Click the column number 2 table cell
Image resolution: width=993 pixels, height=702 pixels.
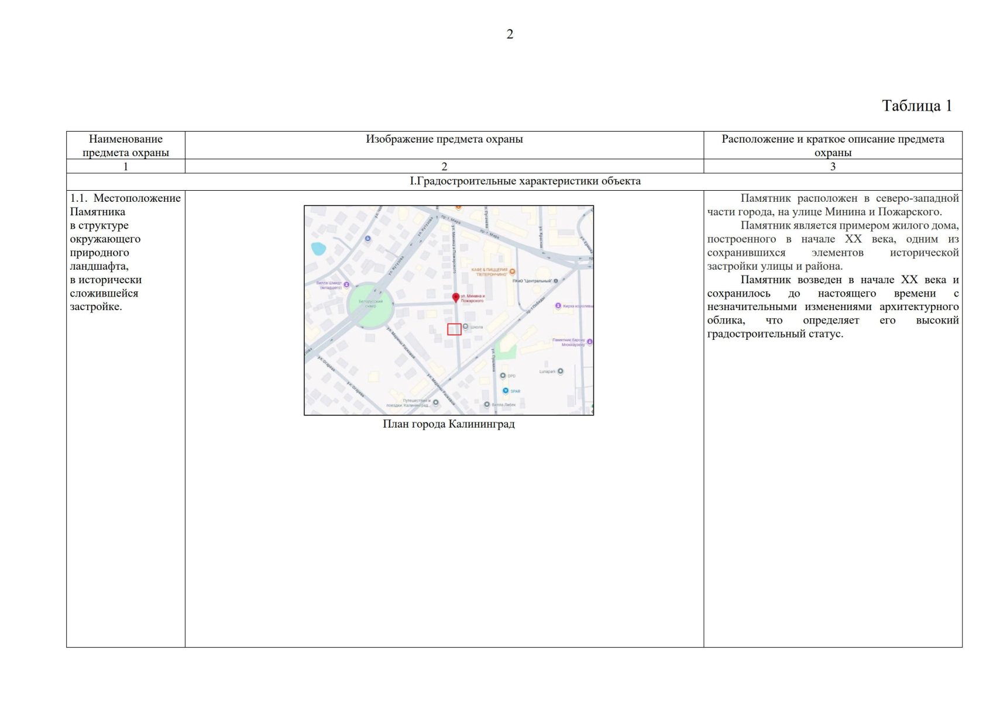pos(444,166)
